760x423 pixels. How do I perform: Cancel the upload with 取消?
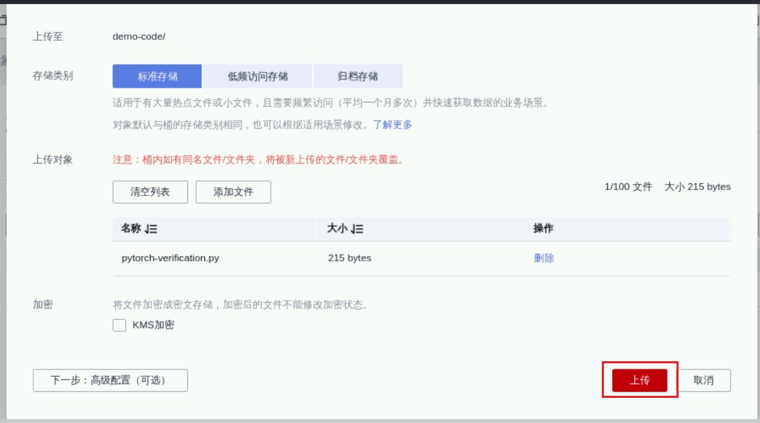[703, 381]
